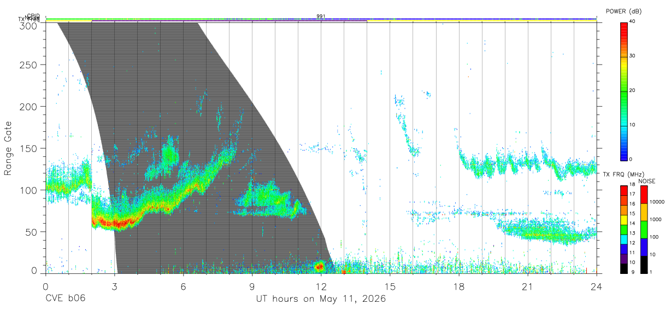The height and width of the screenshot is (310, 671).
Task: Pick the red segment of NOISE bar
Action: click(644, 195)
